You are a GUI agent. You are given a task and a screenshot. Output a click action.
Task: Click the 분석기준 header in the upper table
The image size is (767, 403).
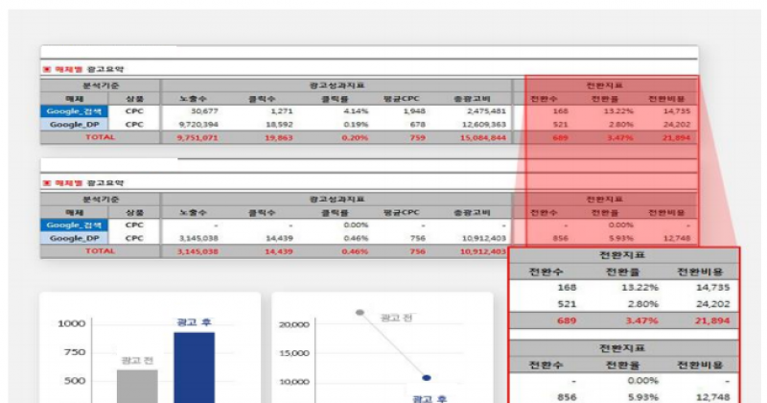point(99,85)
